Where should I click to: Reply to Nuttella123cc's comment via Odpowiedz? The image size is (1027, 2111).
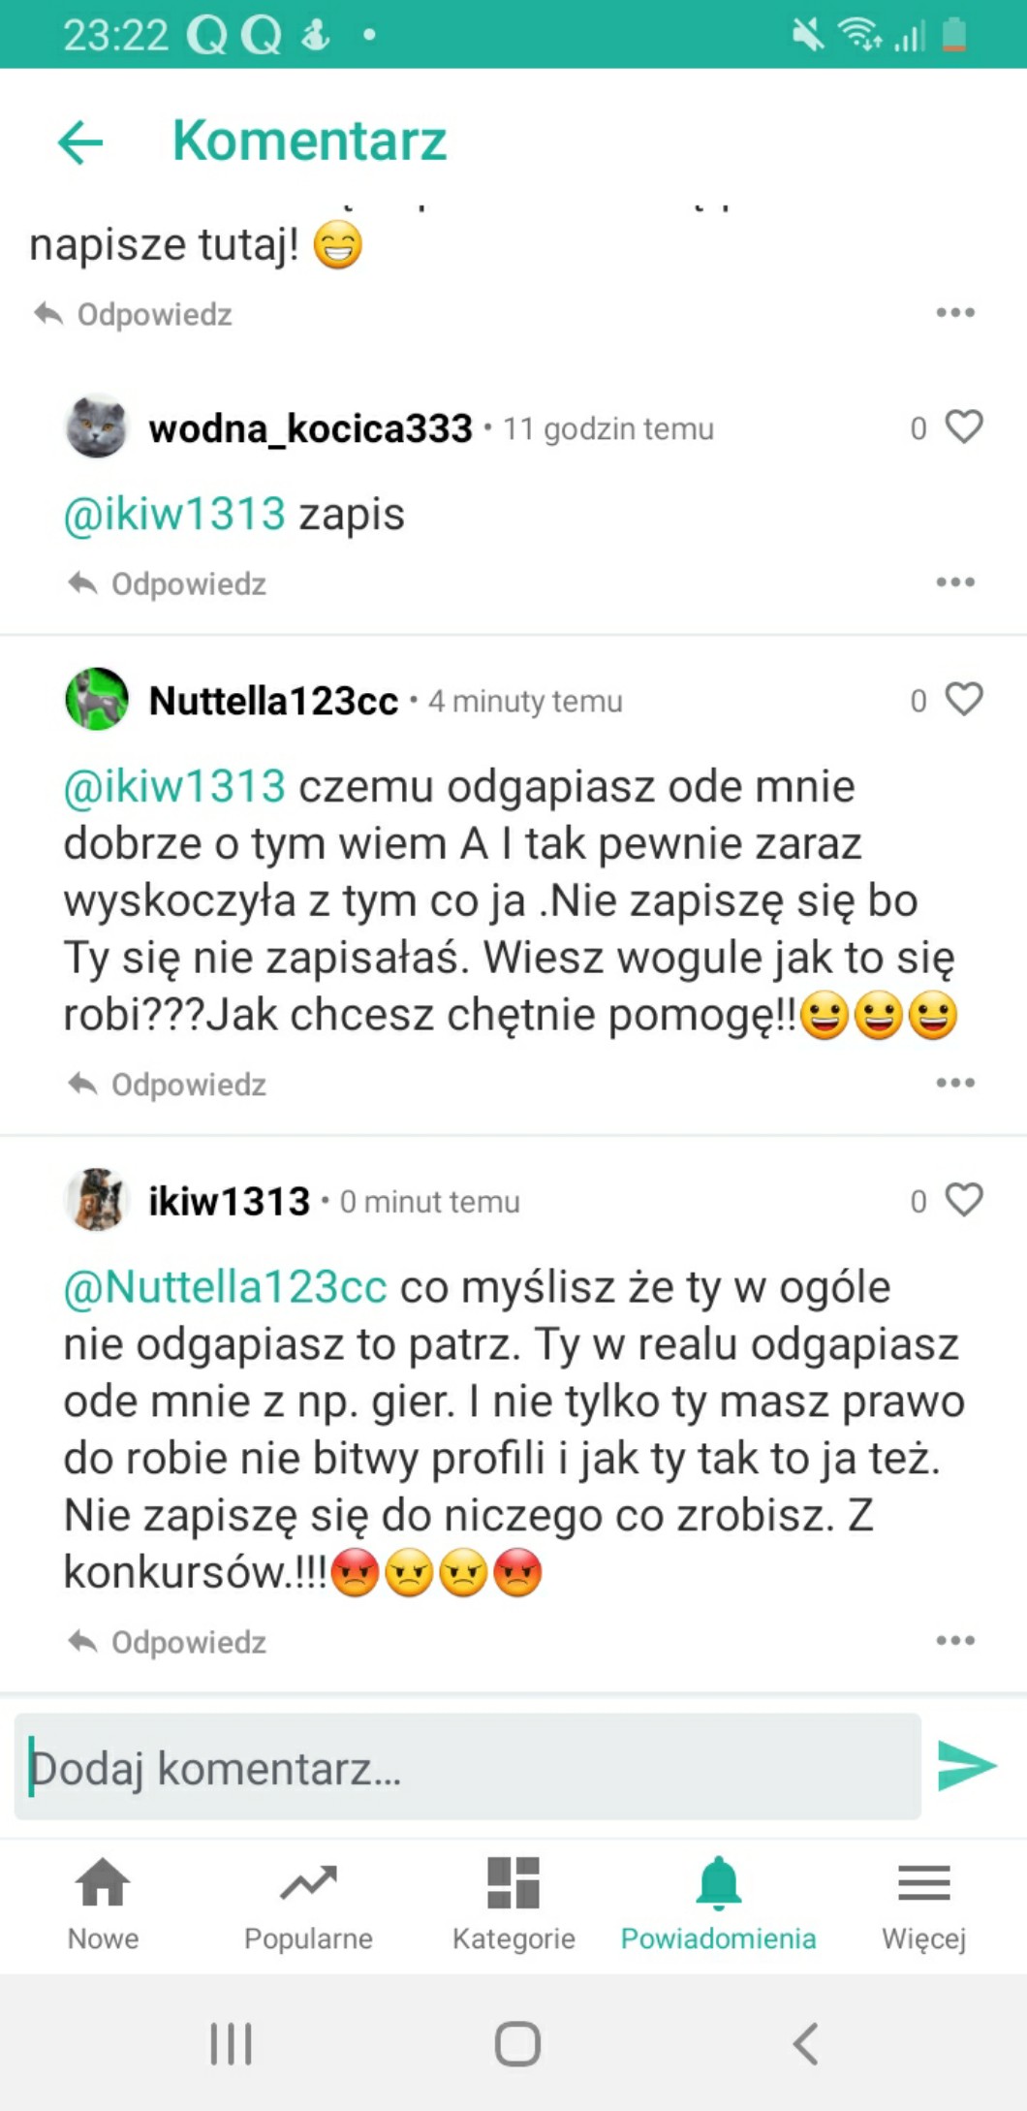169,1085
